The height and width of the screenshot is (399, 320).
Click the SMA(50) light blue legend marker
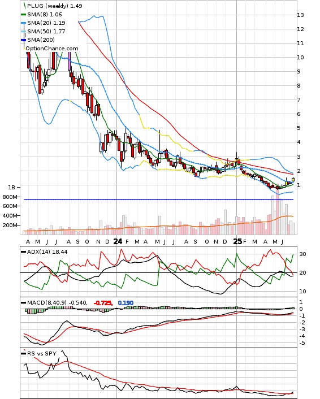[23, 31]
